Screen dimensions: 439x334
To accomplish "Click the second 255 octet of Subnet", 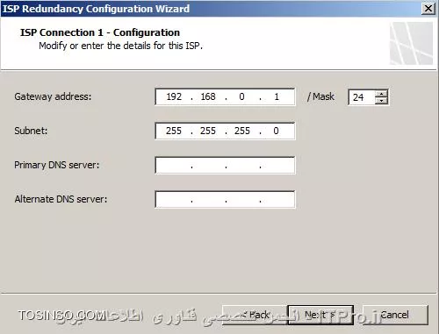I will (x=208, y=131).
